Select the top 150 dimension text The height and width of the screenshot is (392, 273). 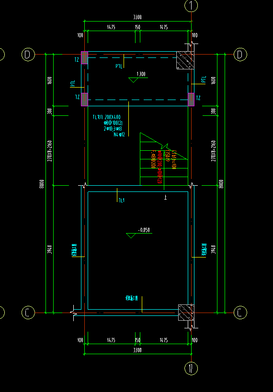pos(137,27)
